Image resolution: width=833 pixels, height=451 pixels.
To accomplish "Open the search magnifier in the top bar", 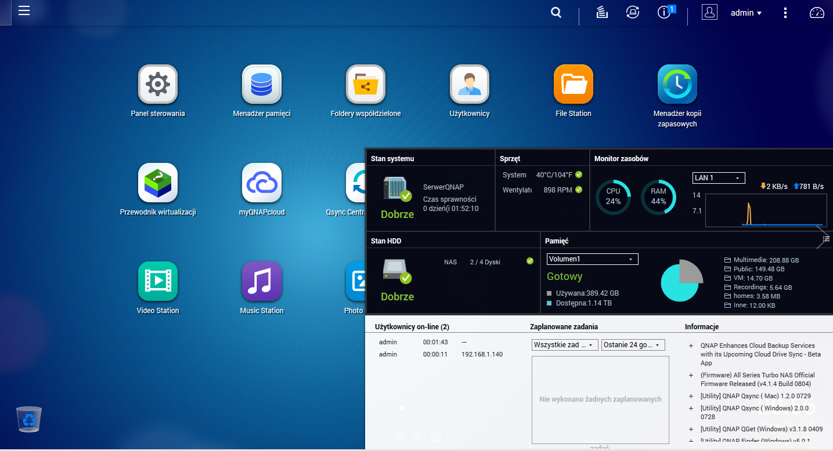I will [x=556, y=12].
